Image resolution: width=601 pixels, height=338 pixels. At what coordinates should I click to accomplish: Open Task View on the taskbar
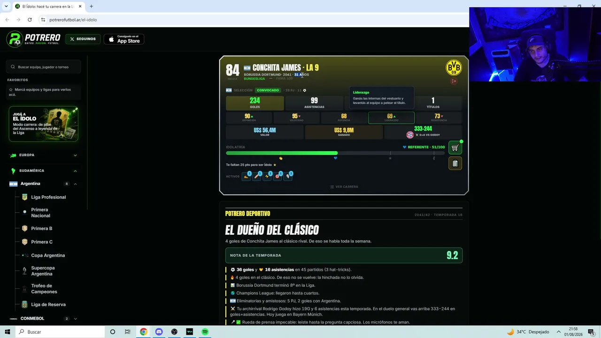pos(128,332)
